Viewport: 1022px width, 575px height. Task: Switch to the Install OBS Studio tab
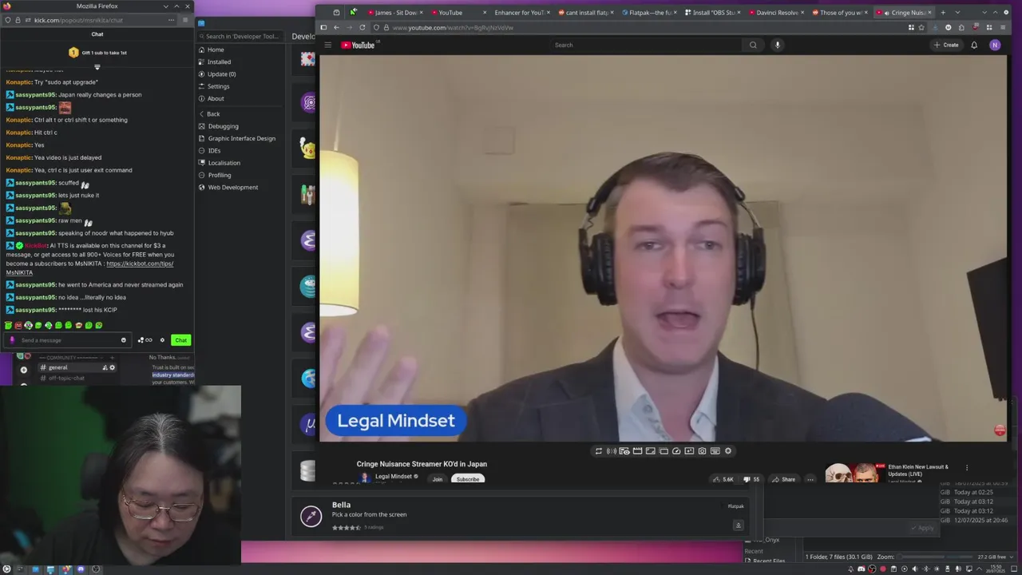click(x=712, y=13)
